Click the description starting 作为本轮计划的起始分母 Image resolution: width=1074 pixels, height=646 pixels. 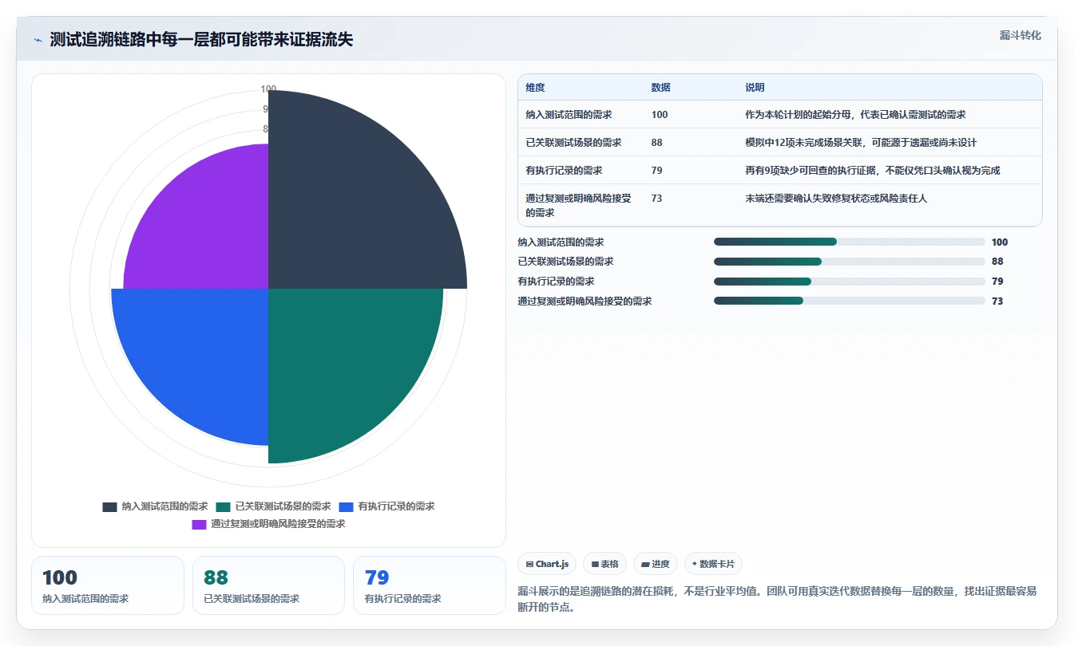[855, 115]
